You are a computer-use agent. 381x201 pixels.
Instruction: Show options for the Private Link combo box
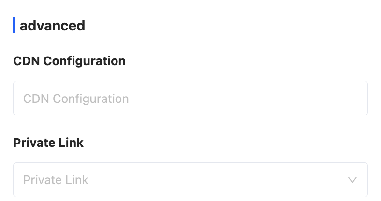[x=190, y=180]
